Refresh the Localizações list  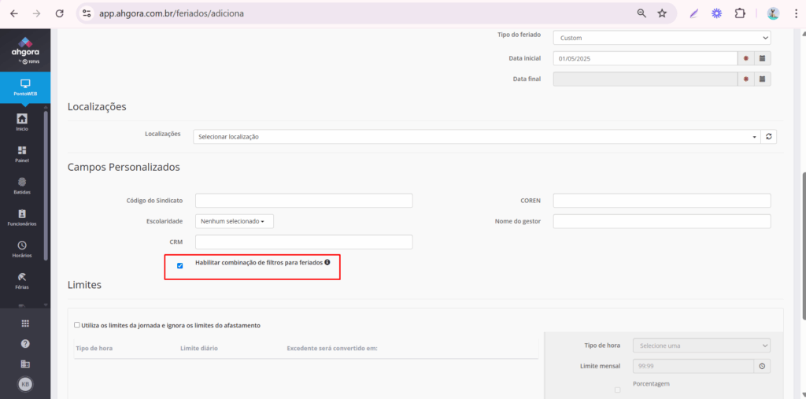tap(770, 136)
